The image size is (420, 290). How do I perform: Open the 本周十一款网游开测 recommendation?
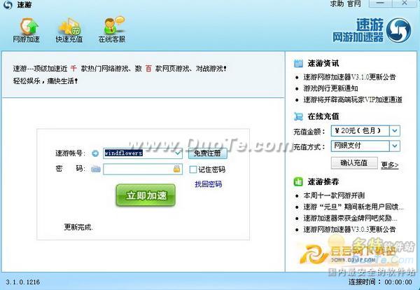point(335,195)
